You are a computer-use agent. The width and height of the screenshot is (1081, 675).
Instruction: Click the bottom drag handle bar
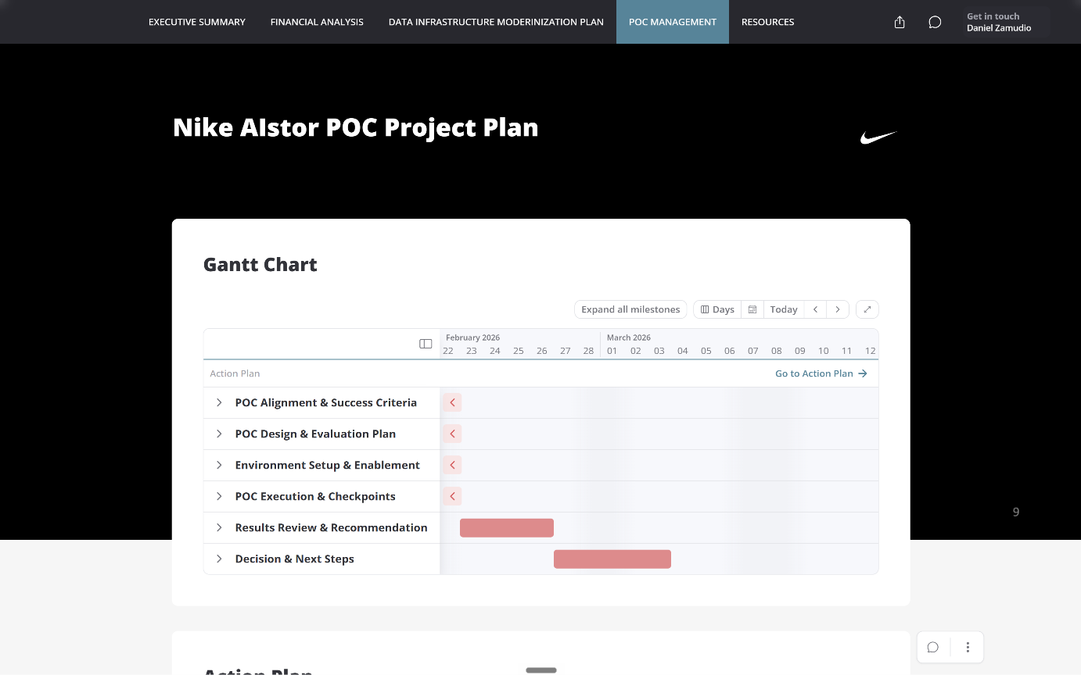tap(541, 670)
